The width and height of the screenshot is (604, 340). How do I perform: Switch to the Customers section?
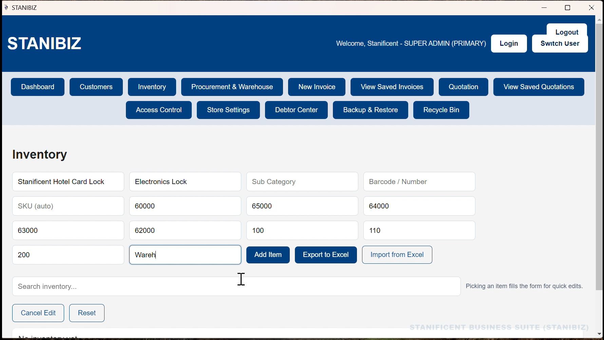(x=96, y=87)
